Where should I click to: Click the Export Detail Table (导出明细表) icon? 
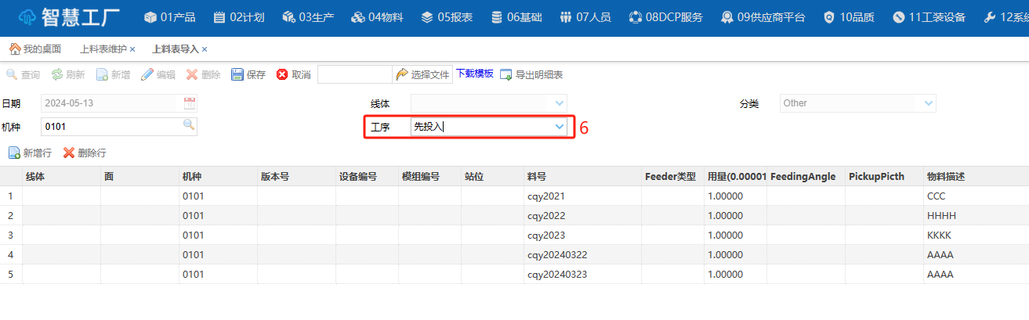506,75
